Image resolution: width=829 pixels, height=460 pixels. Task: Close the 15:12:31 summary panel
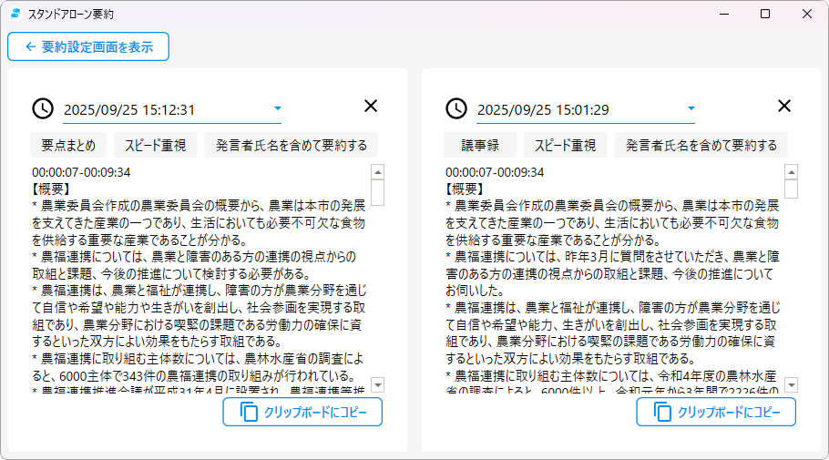click(x=371, y=107)
